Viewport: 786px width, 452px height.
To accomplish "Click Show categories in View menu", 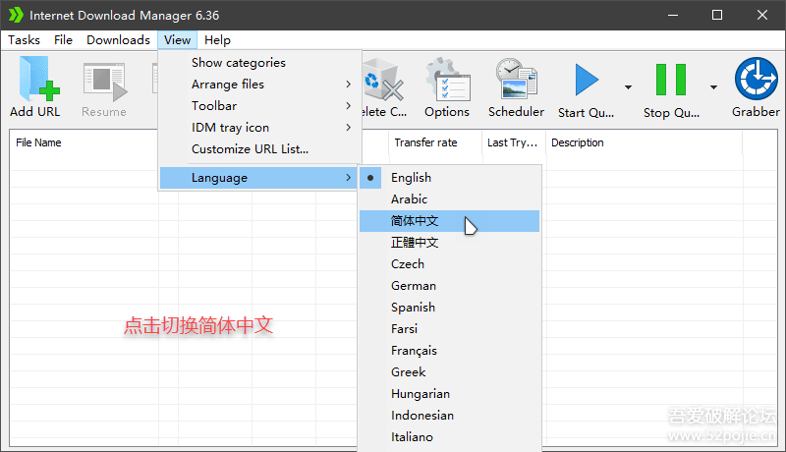I will pyautogui.click(x=260, y=63).
